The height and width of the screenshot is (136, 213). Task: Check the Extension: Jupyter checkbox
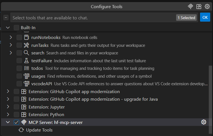click(x=16, y=107)
